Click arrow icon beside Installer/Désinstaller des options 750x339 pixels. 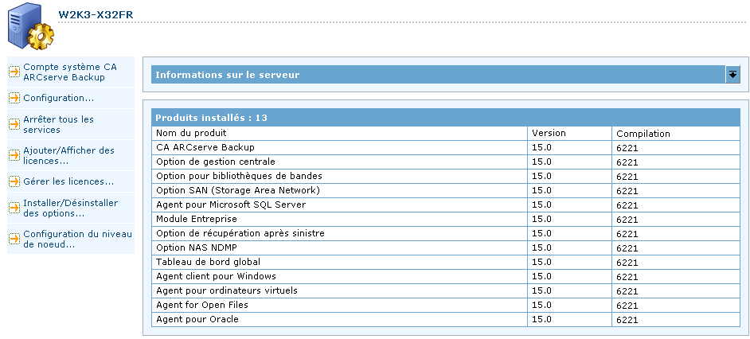click(14, 208)
